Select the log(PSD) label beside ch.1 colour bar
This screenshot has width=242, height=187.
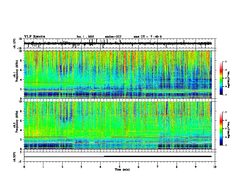229,80
